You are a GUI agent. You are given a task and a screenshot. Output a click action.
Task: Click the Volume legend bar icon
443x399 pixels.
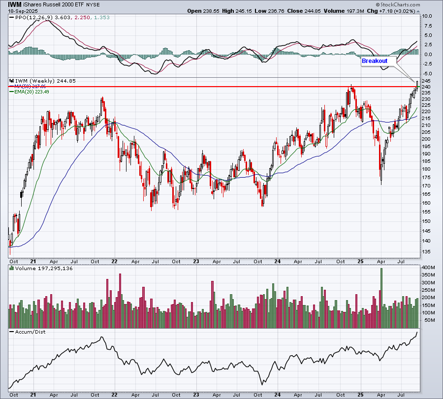12,268
